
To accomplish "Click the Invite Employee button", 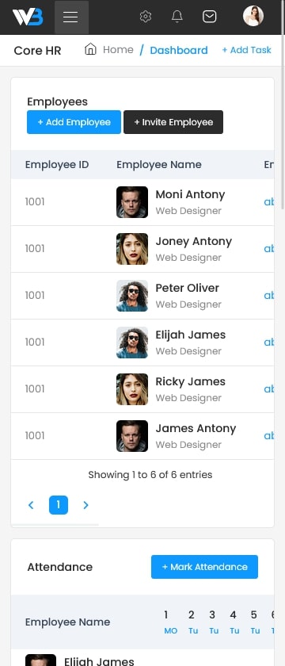I will 173,122.
